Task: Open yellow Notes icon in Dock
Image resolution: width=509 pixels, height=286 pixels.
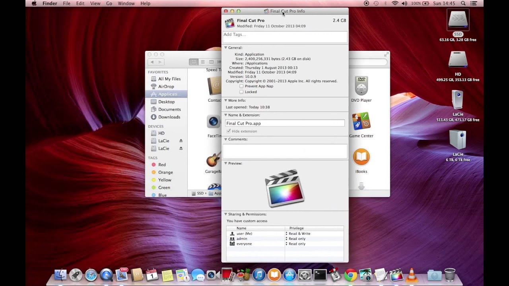Action: tap(167, 275)
